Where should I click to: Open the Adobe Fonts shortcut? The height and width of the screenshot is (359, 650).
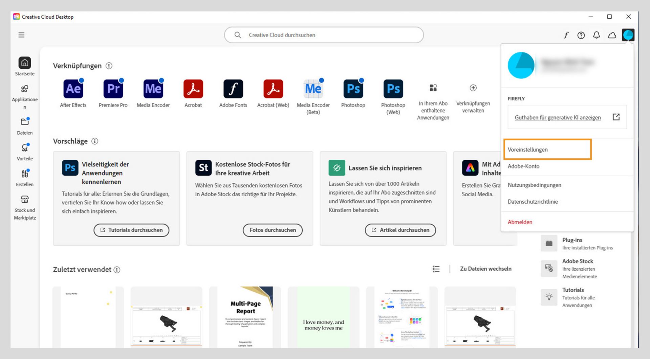(233, 89)
